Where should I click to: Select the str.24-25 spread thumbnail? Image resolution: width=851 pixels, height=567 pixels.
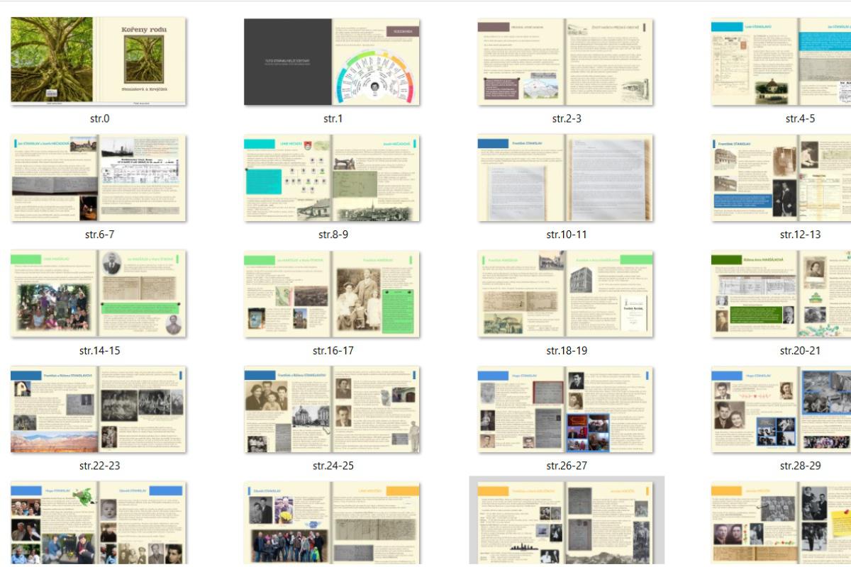[x=332, y=409]
